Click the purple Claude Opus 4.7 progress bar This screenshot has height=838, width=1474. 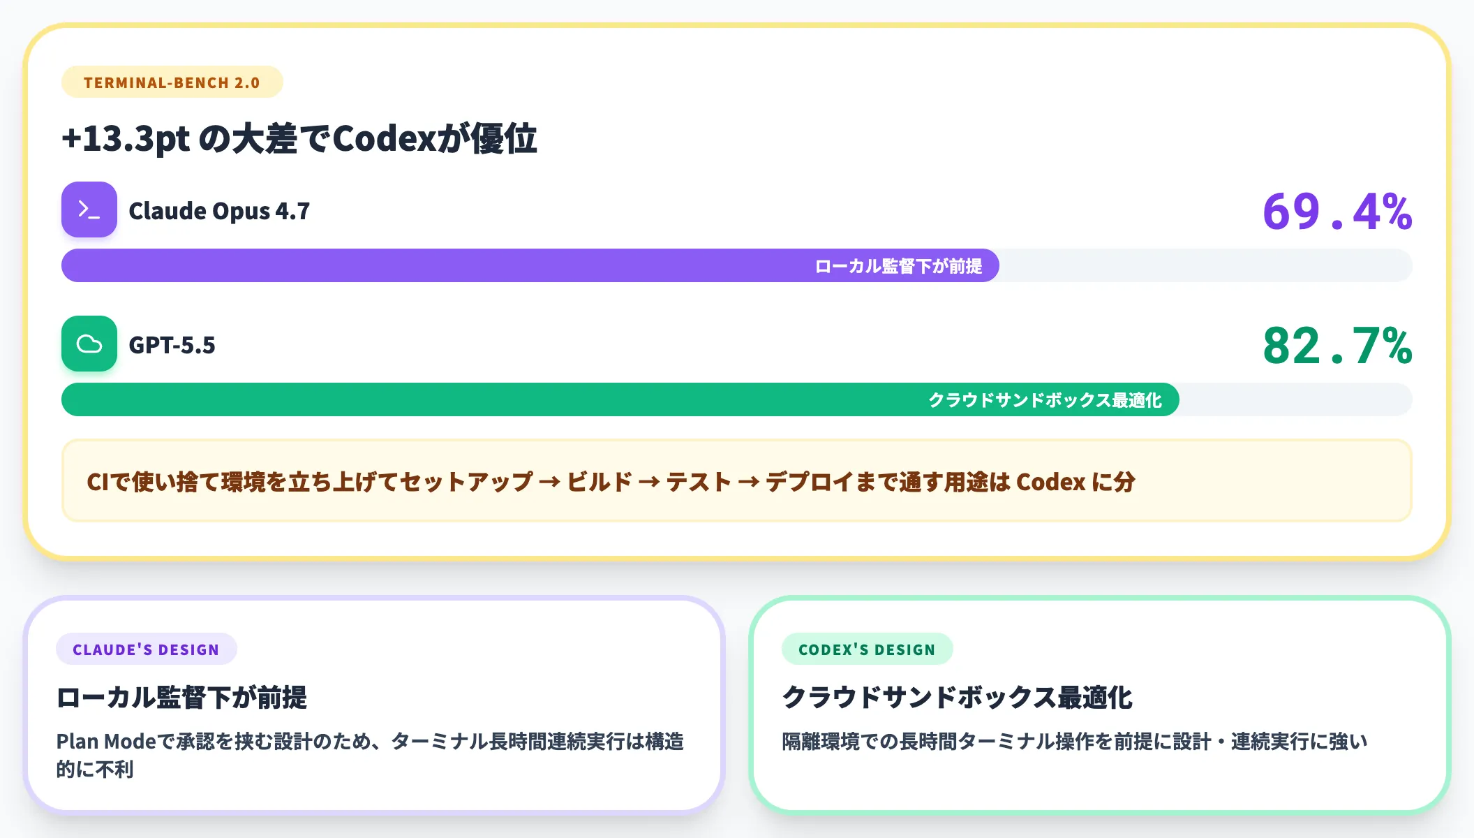pos(530,265)
